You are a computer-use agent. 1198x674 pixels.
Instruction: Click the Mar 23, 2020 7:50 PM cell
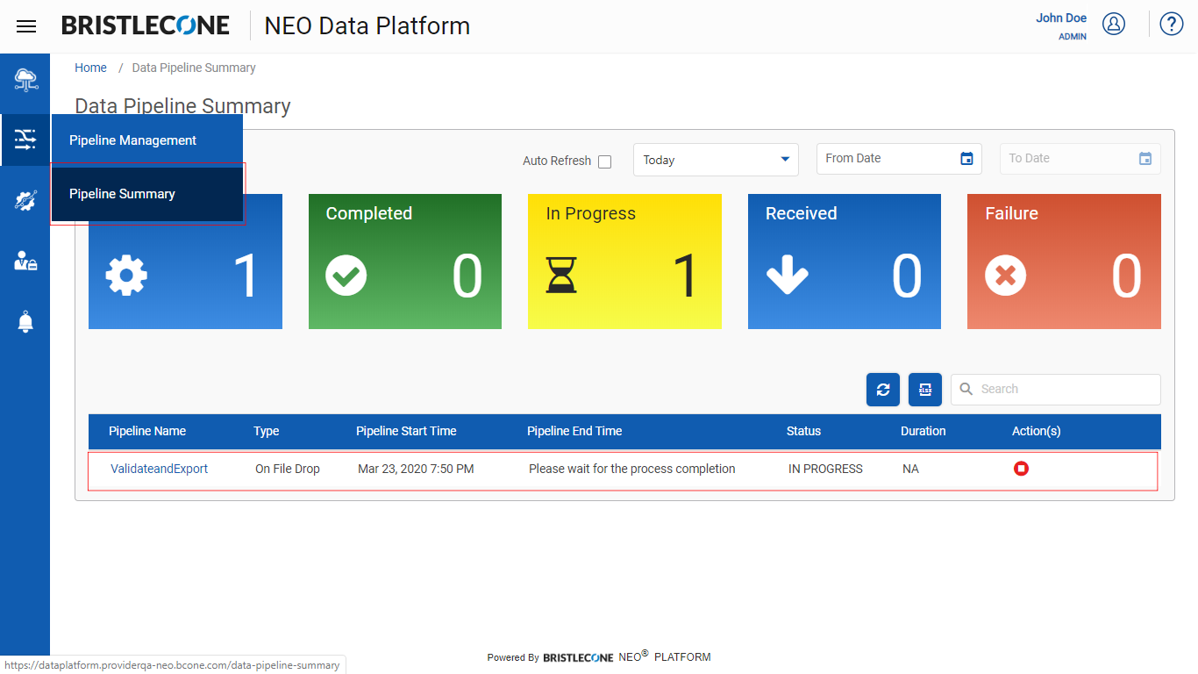pos(416,469)
